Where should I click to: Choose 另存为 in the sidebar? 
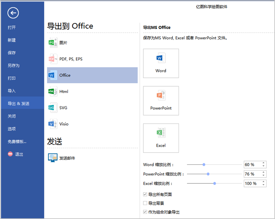tap(14, 66)
